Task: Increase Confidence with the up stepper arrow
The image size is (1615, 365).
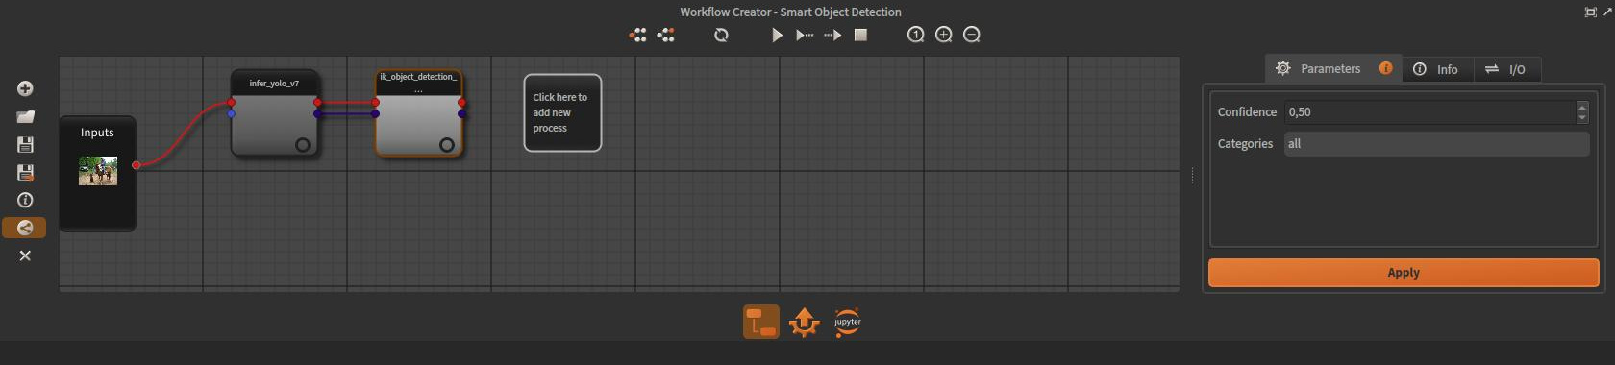Action: tap(1582, 107)
